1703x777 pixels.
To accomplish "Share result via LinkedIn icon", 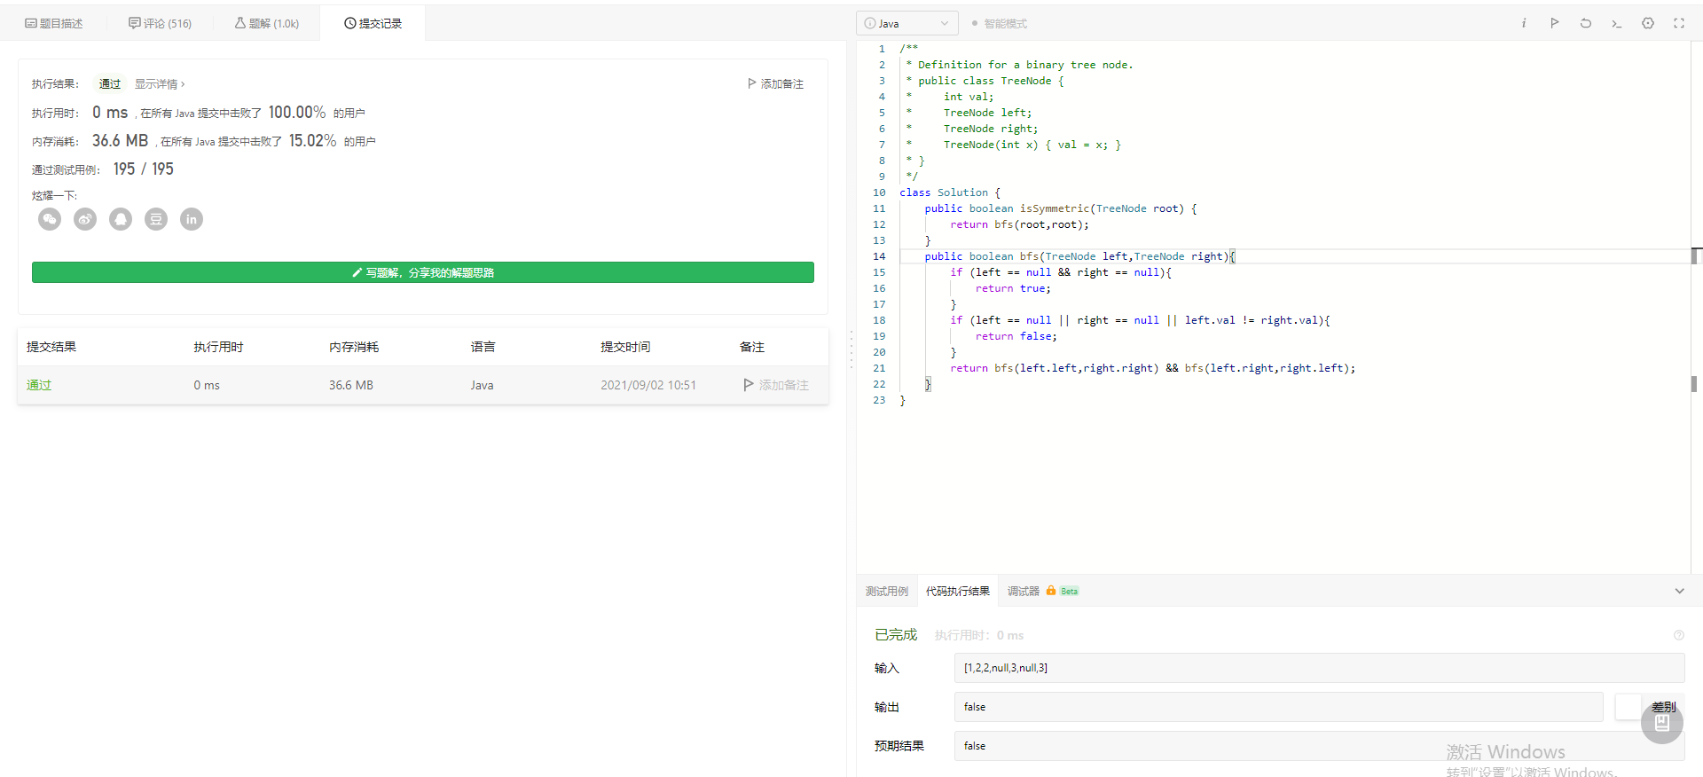I will click(192, 219).
